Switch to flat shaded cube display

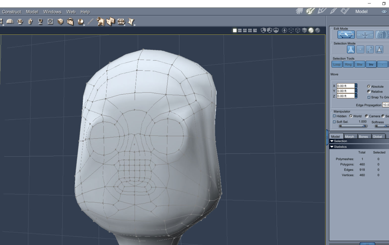point(304,30)
